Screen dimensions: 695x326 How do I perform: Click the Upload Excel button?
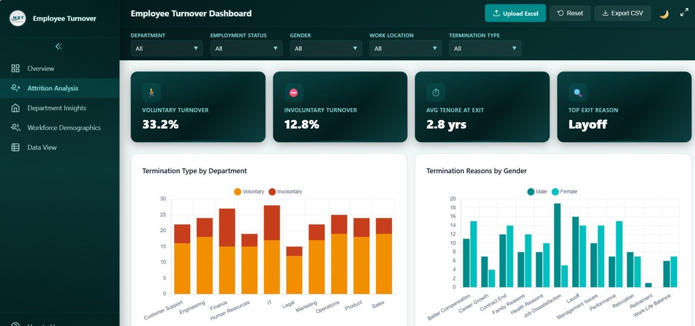pyautogui.click(x=515, y=12)
